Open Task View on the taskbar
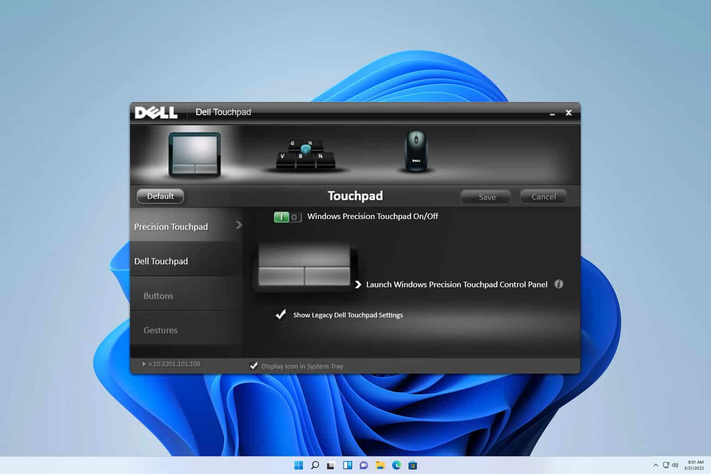The width and height of the screenshot is (711, 474). point(331,465)
